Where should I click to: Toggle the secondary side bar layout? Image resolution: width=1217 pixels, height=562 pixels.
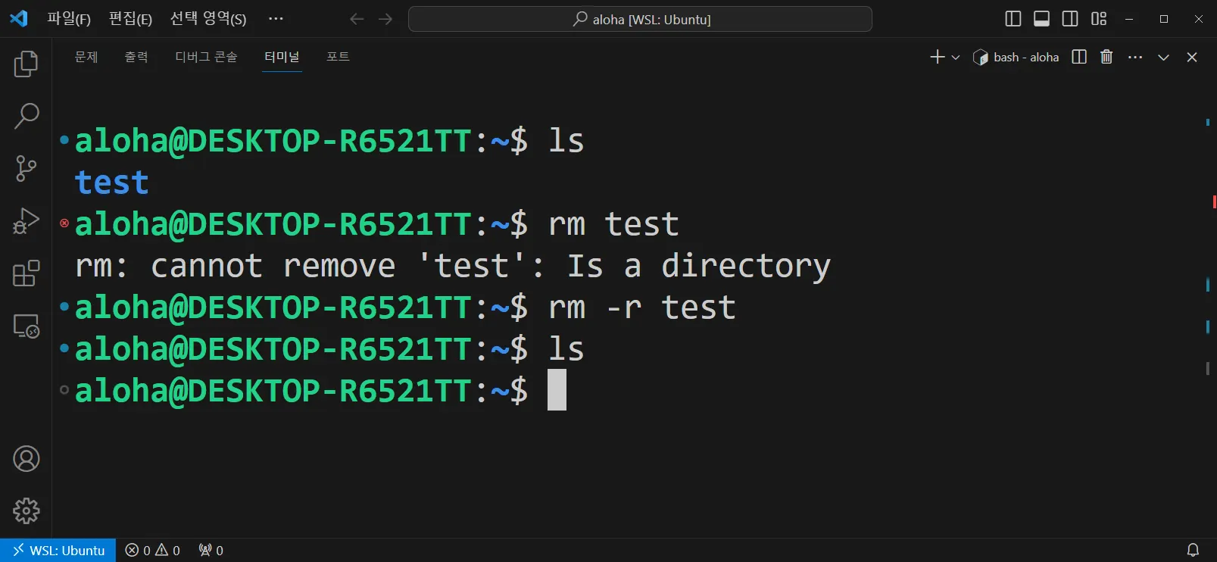pyautogui.click(x=1070, y=19)
